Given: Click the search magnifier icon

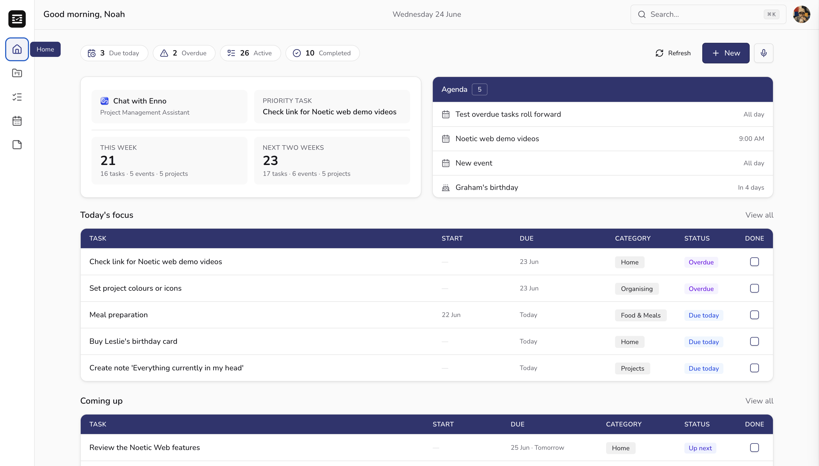Looking at the screenshot, I should click(641, 14).
